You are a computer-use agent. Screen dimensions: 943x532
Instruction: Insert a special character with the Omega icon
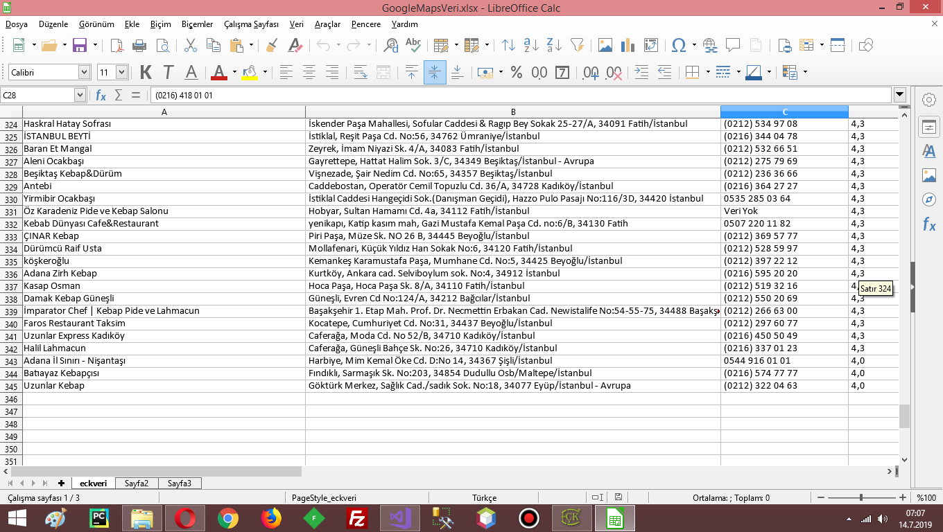pos(680,46)
